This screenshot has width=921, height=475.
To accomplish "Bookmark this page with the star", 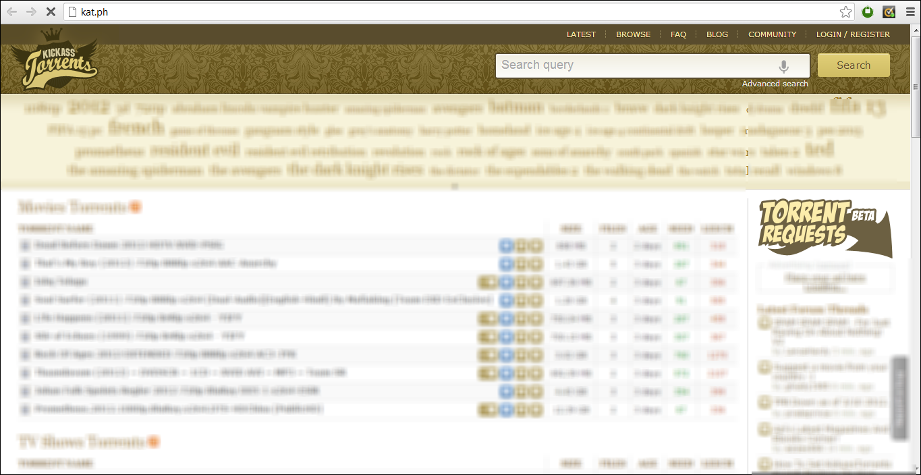I will [x=845, y=12].
